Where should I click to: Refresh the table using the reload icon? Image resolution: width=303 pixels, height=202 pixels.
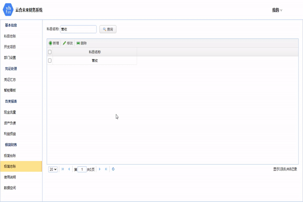point(113,169)
